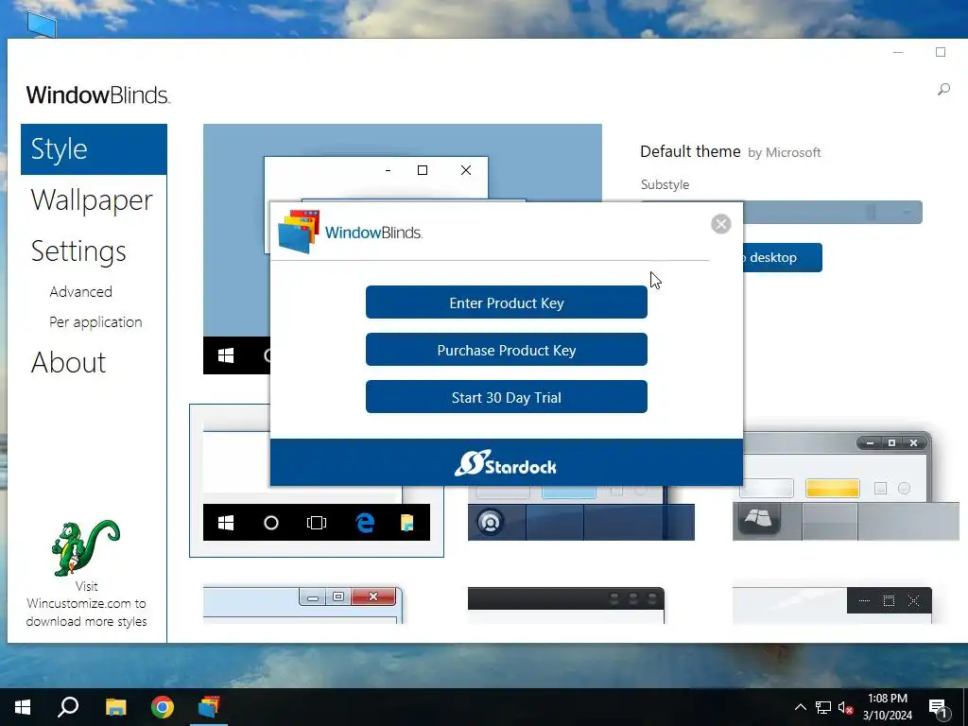Viewport: 968px width, 726px height.
Task: Open the Wallpaper section
Action: [x=92, y=200]
